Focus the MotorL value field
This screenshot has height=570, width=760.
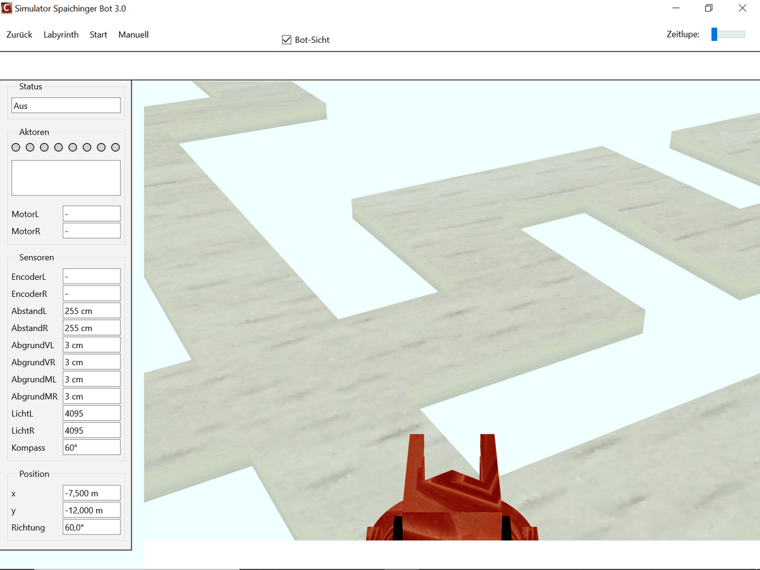pos(91,214)
